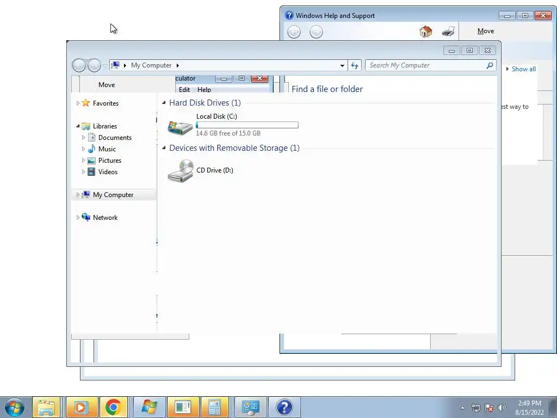Expand My Computer in navigation pane

click(78, 194)
